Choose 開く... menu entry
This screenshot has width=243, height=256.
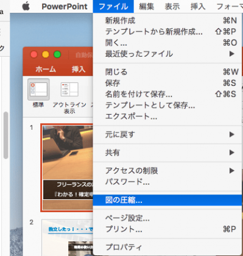pyautogui.click(x=167, y=43)
